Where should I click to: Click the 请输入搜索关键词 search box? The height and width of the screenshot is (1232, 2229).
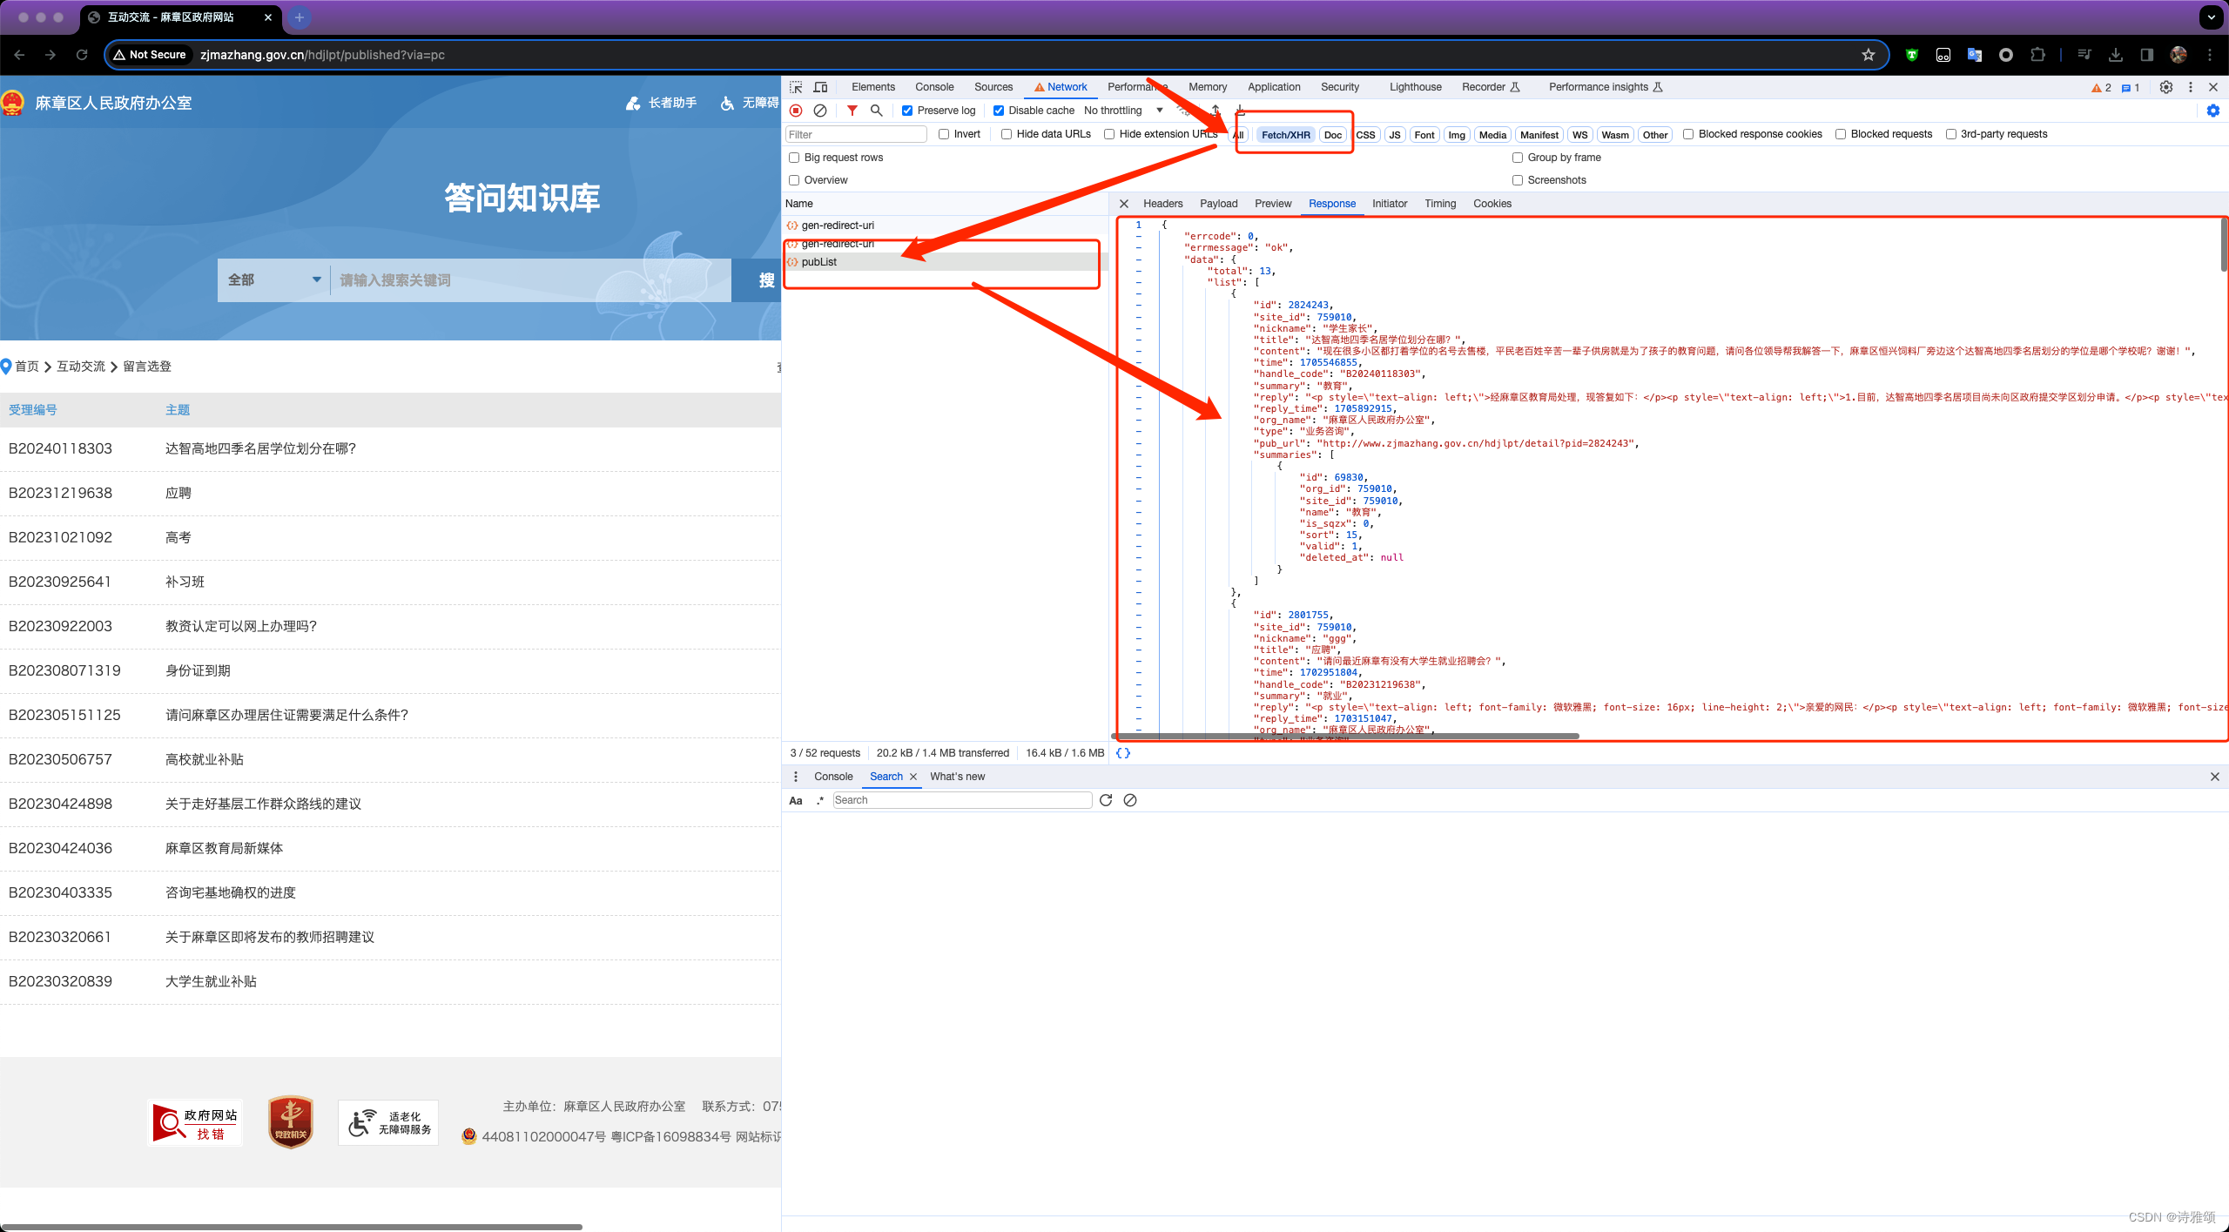[531, 280]
